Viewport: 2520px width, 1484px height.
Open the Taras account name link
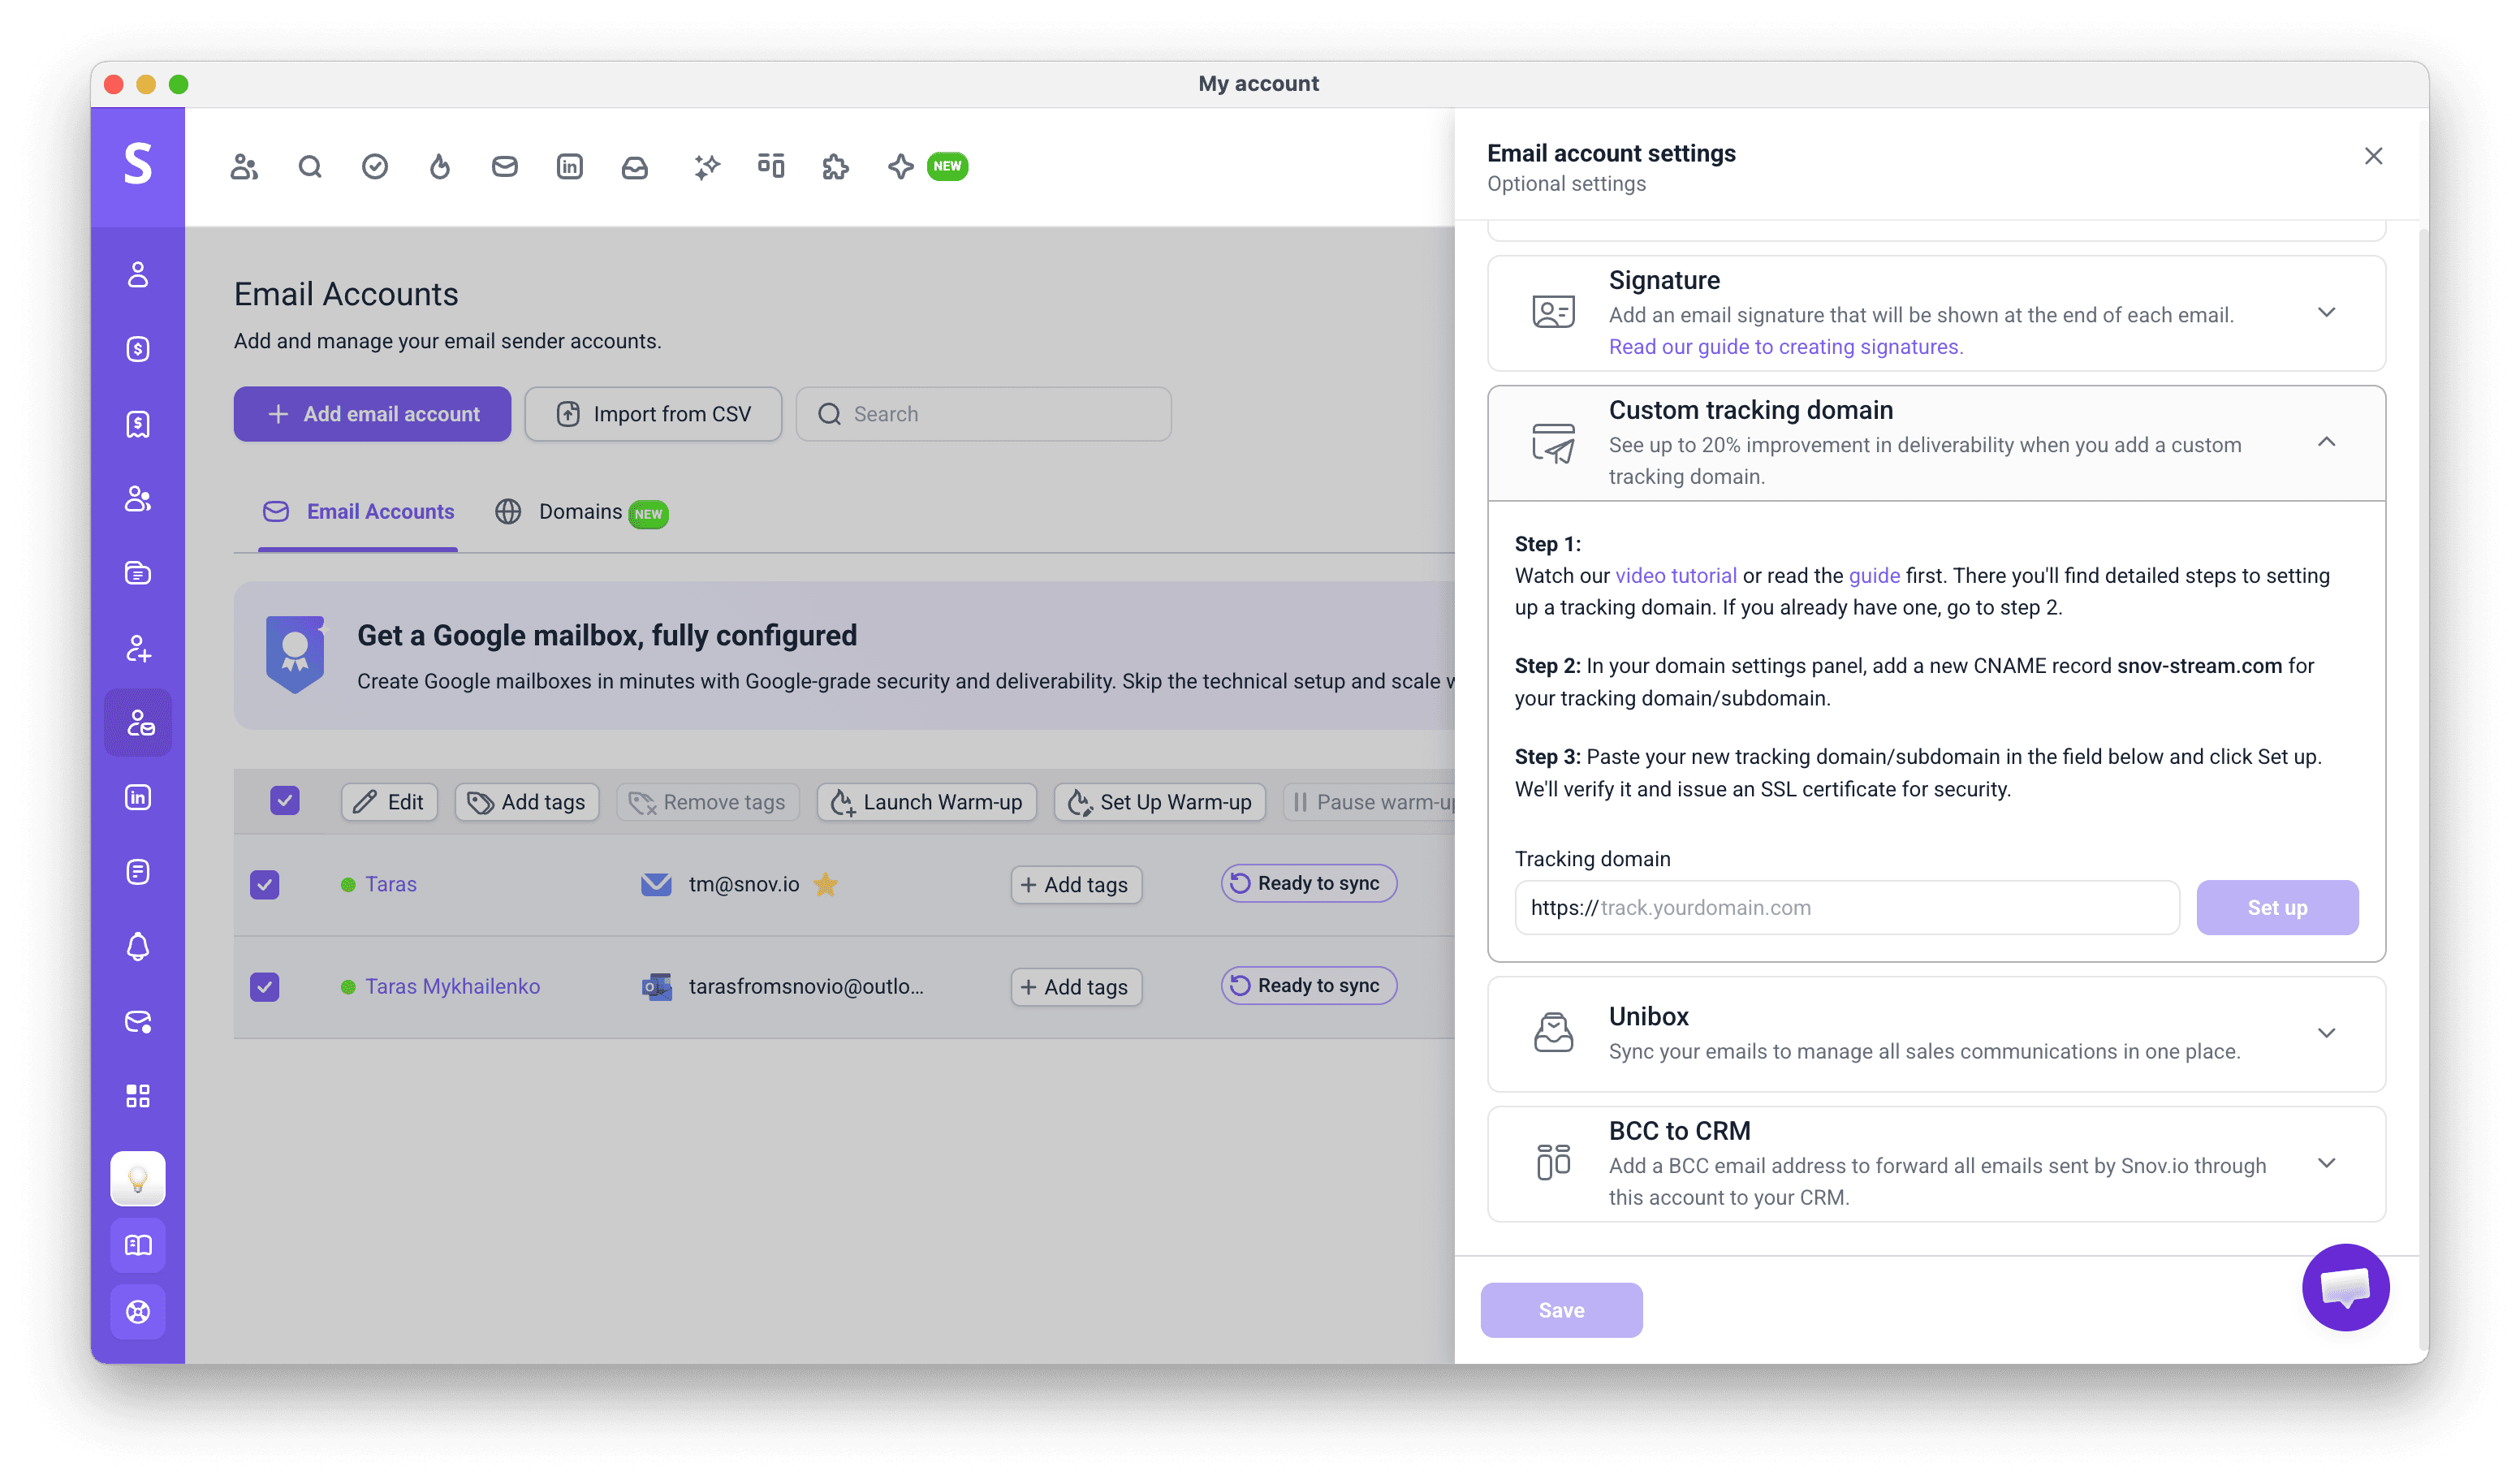391,884
